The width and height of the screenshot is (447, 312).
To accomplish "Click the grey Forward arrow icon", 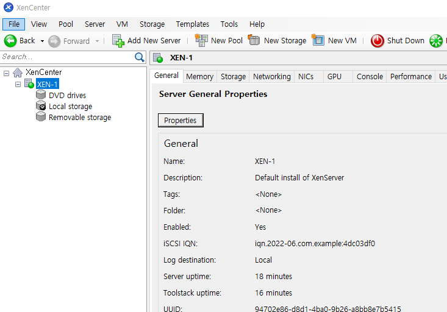I will (x=54, y=41).
